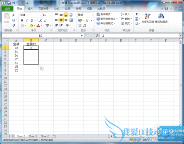Viewport: 184px width, 144px height.
Task: Click the Wrap Text icon
Action: tap(71, 15)
